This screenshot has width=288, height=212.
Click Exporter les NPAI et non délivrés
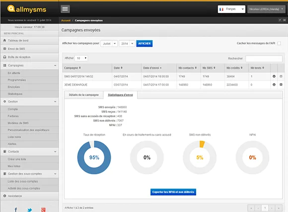173,192
